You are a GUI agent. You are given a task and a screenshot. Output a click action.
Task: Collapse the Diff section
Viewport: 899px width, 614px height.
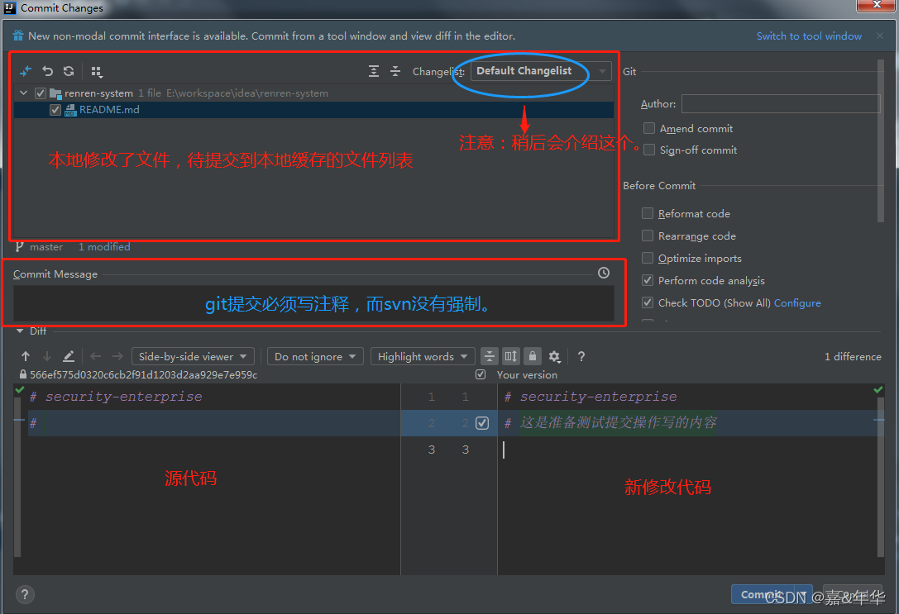click(20, 331)
